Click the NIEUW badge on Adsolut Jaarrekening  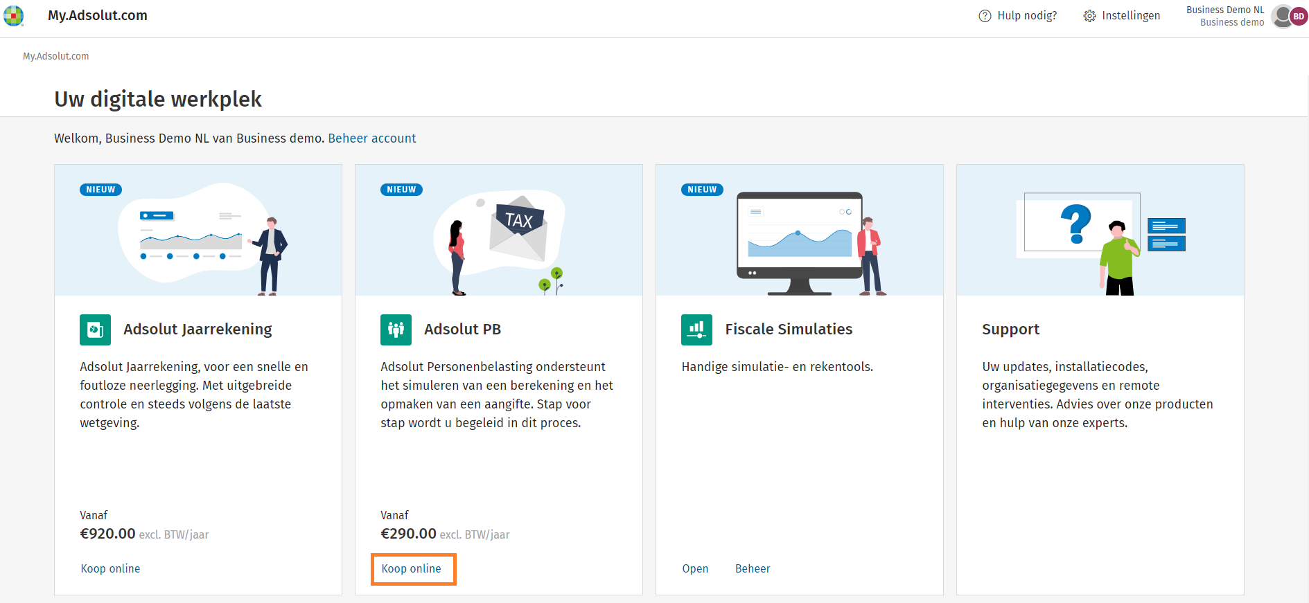tap(101, 190)
